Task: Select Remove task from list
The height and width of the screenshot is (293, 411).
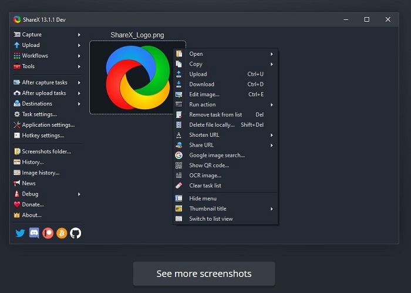Action: tap(225, 114)
